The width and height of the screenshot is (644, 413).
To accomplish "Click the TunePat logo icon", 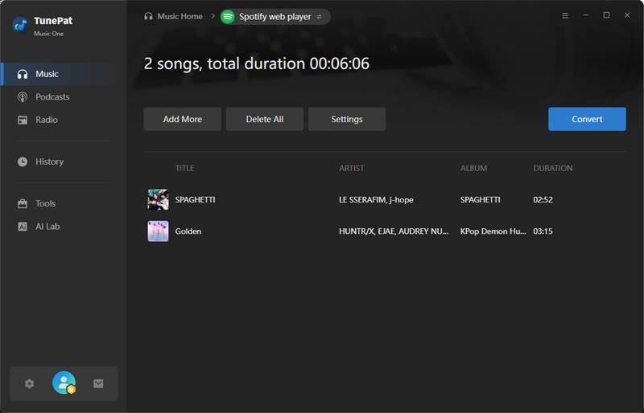I will [20, 25].
